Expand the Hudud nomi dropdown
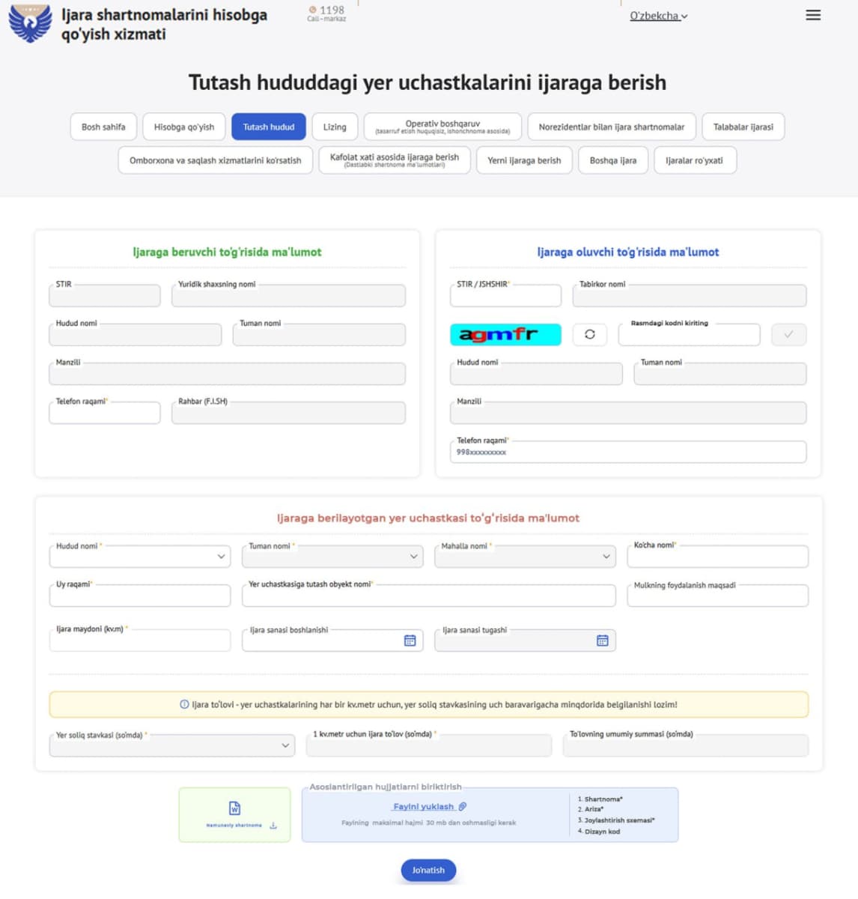Image resolution: width=858 pixels, height=899 pixels. [x=219, y=556]
